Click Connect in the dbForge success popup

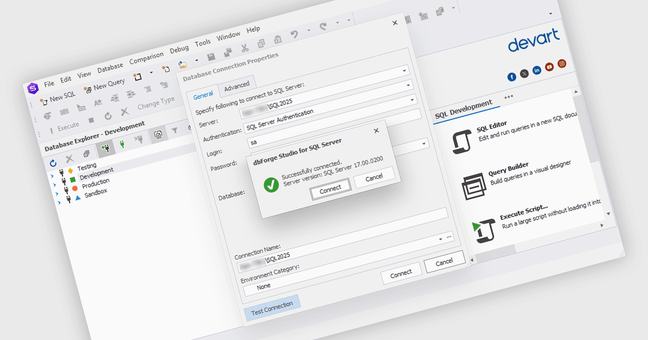(x=330, y=188)
